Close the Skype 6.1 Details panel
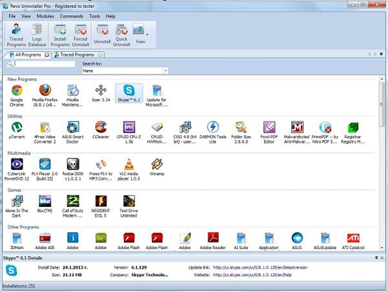The height and width of the screenshot is (292, 388). click(382, 258)
